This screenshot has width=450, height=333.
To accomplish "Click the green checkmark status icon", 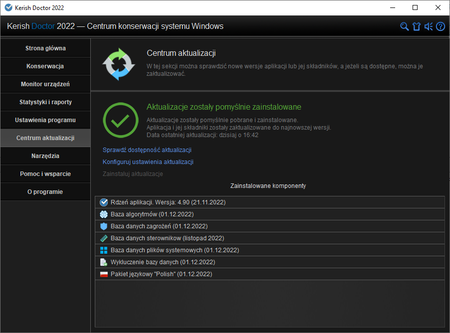I will [x=121, y=120].
